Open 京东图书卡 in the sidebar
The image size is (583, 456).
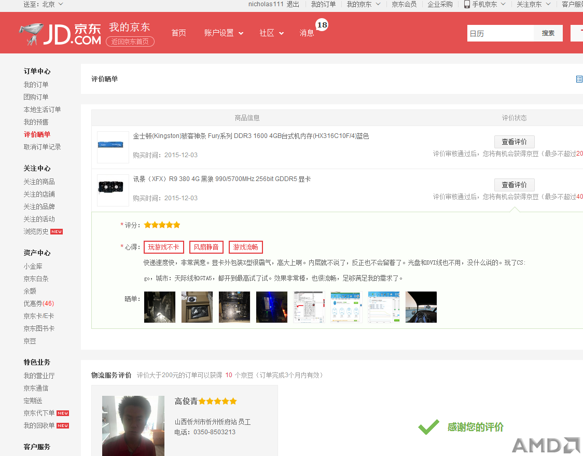[39, 328]
